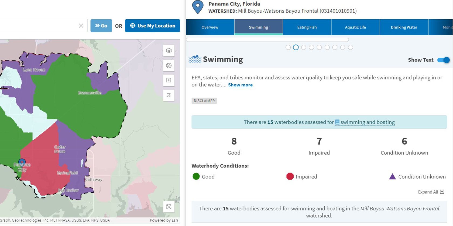Expand map to full screen

pos(169,207)
